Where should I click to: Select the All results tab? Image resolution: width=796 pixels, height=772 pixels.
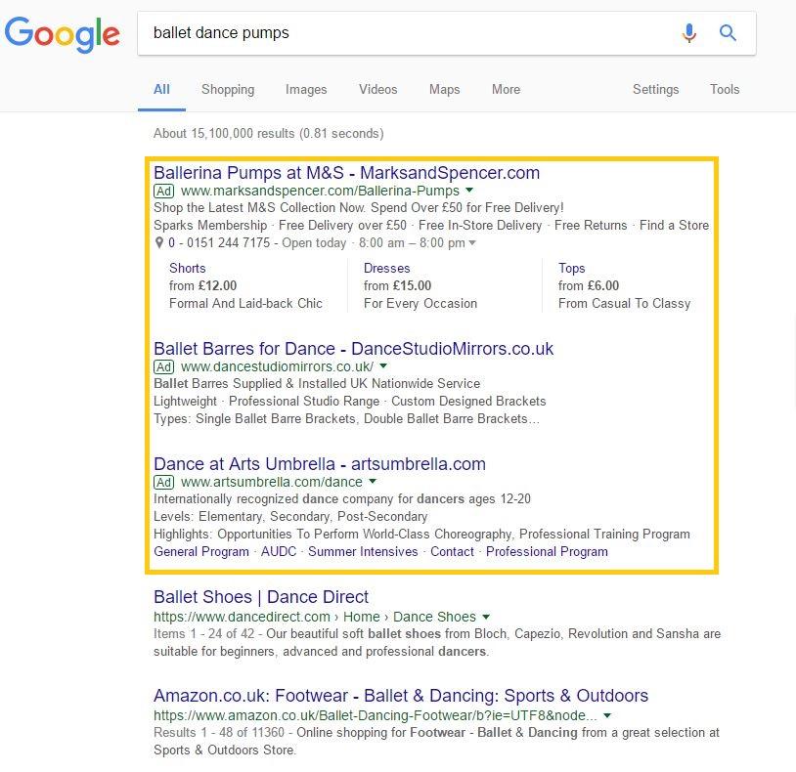click(x=161, y=89)
